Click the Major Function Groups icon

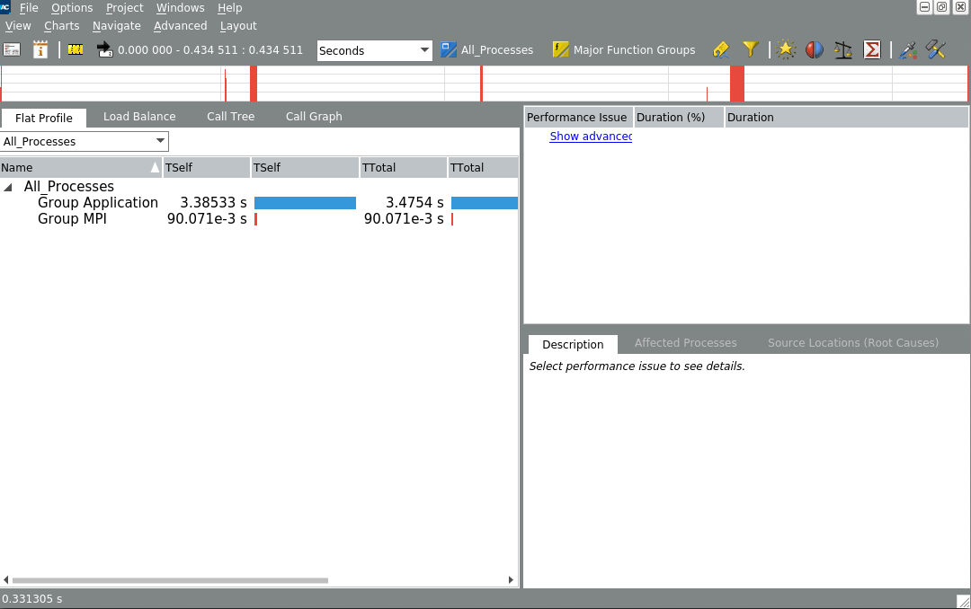(560, 49)
